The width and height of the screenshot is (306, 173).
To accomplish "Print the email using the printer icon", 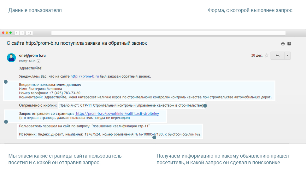I will [283, 44].
